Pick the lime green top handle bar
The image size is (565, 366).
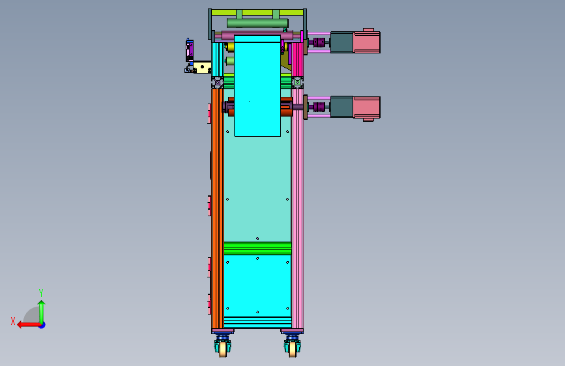tap(257, 12)
